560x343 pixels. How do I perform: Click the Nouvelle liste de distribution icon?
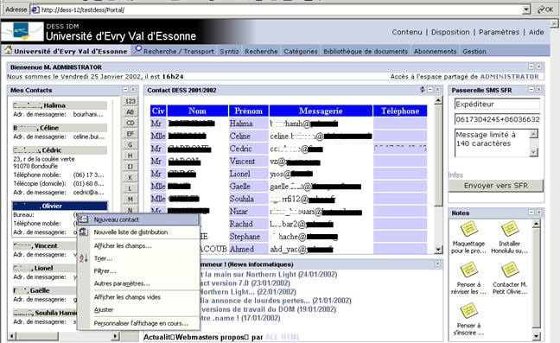[x=83, y=232]
